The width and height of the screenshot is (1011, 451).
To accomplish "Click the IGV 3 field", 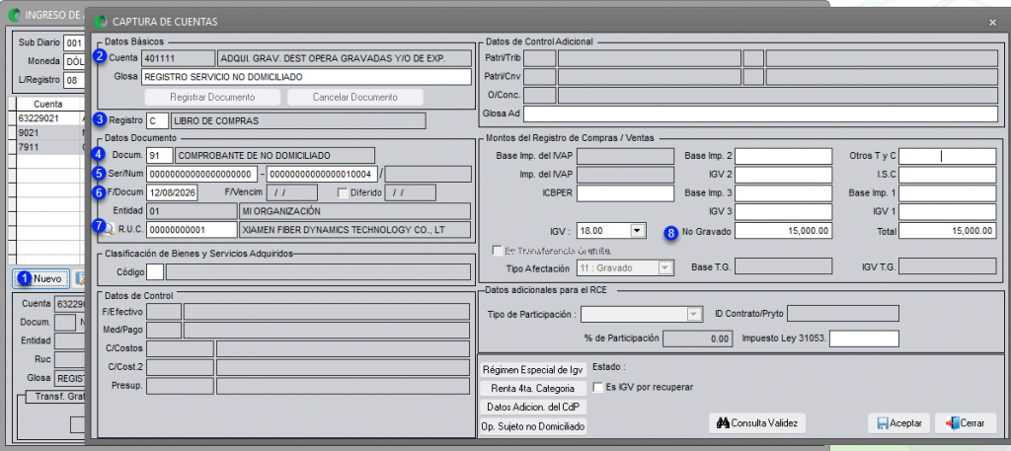I will point(783,212).
